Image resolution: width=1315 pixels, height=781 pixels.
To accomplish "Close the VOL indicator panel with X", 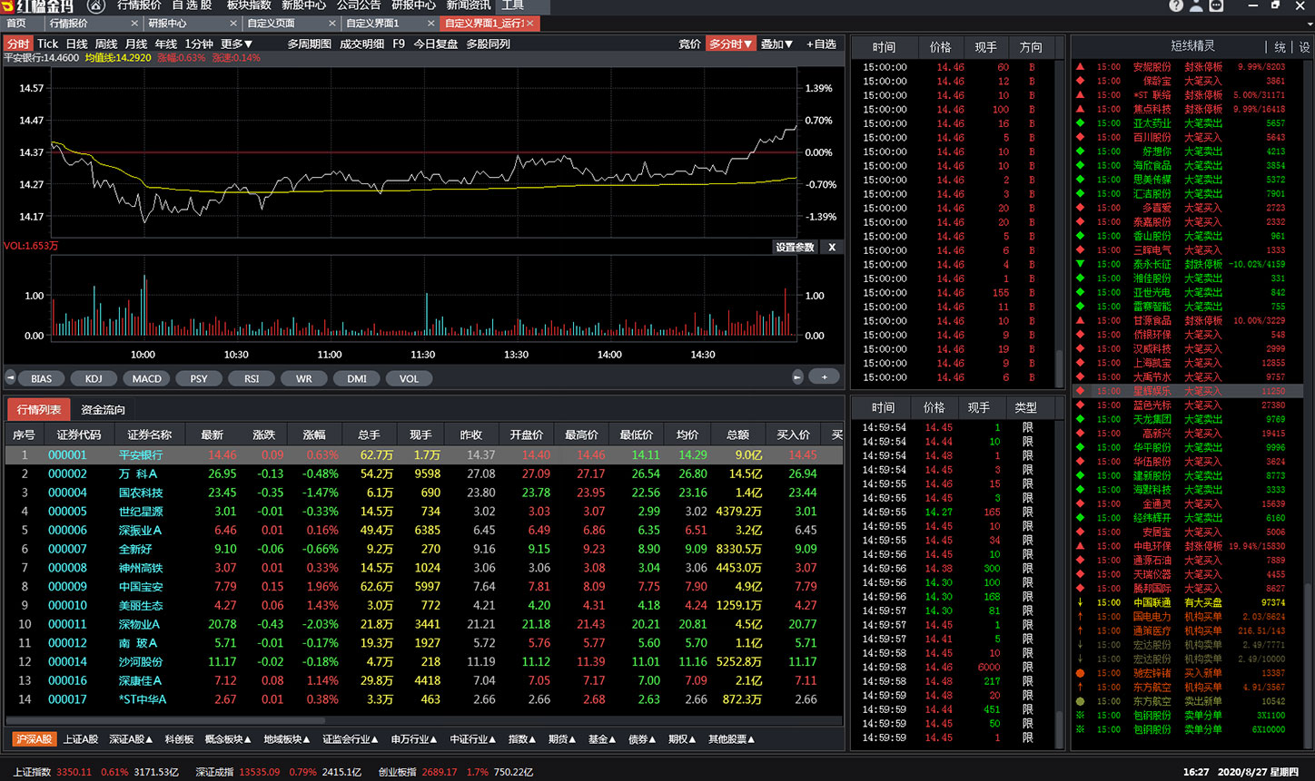I will pos(832,247).
